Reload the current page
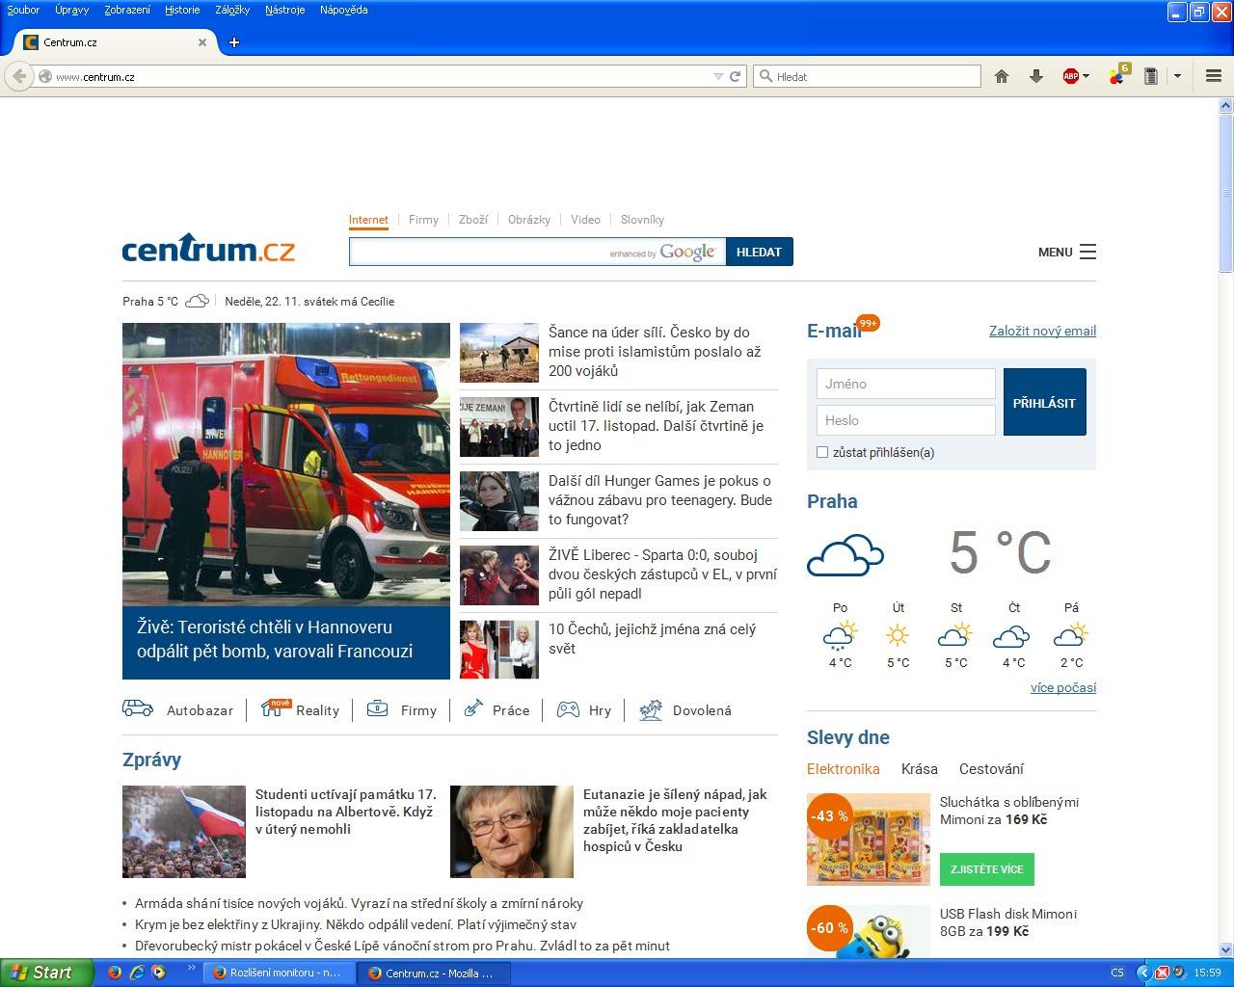Viewport: 1234px width, 987px height. point(736,76)
